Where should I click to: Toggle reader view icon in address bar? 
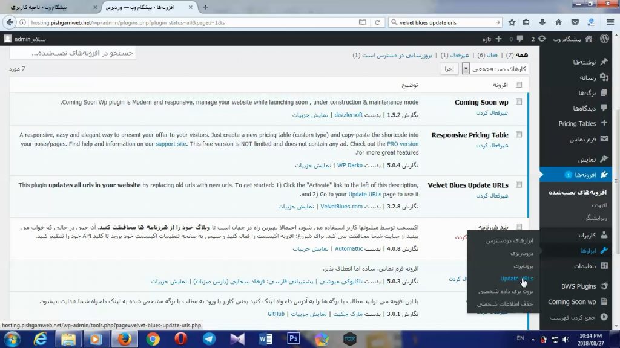362,22
